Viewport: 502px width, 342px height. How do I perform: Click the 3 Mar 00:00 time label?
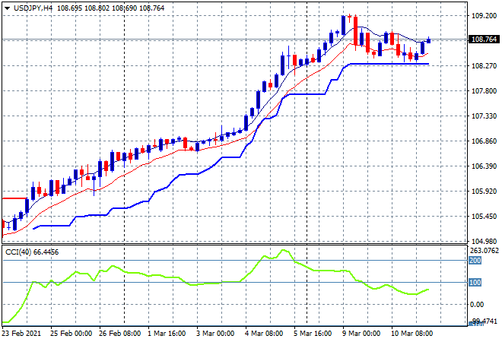216,333
